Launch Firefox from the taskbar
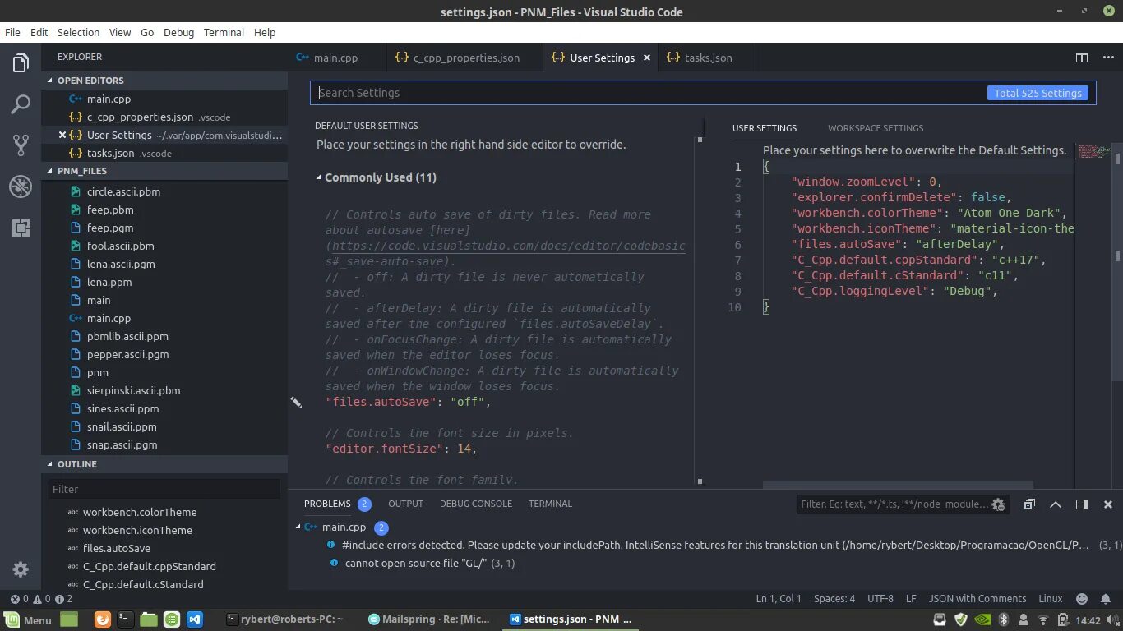The image size is (1123, 631). (102, 619)
